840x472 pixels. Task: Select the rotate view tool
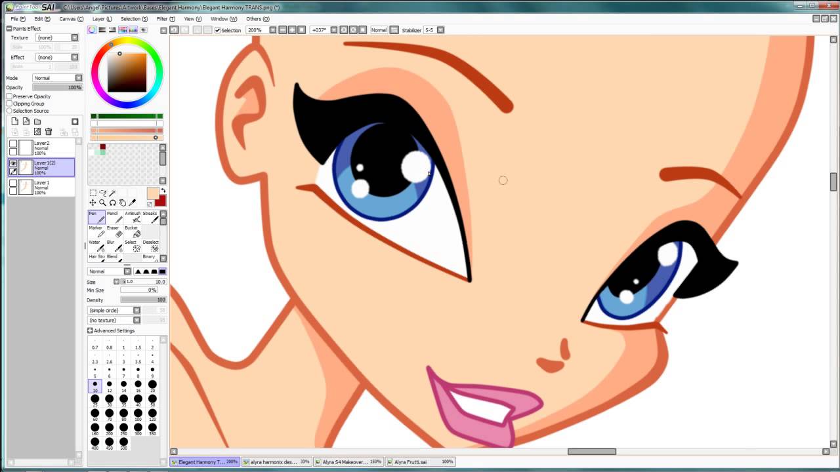[112, 203]
